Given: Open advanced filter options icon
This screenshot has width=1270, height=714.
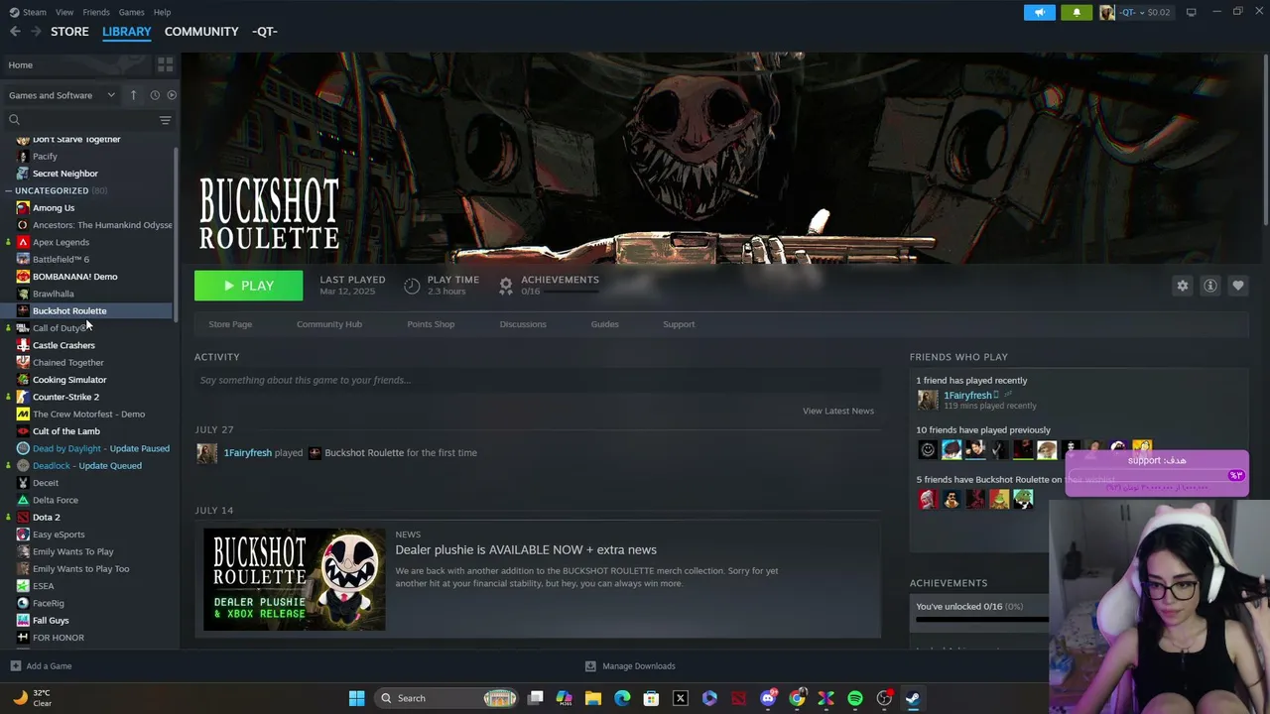Looking at the screenshot, I should (x=165, y=120).
